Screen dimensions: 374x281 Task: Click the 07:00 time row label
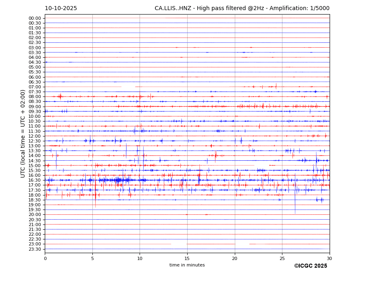click(x=34, y=87)
